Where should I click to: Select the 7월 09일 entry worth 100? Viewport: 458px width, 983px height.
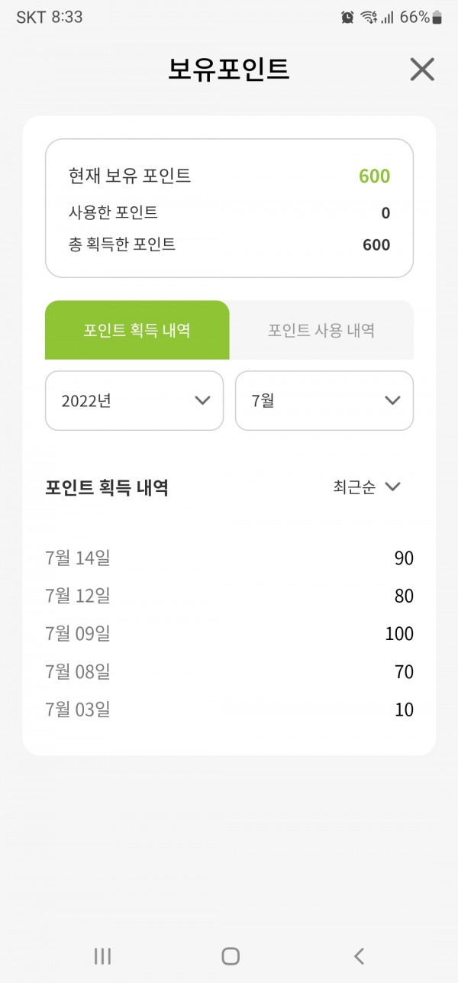tap(229, 634)
